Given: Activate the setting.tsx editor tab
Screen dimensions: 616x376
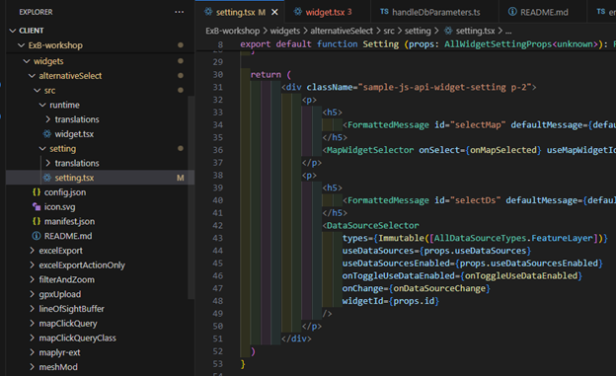Looking at the screenshot, I should 240,12.
